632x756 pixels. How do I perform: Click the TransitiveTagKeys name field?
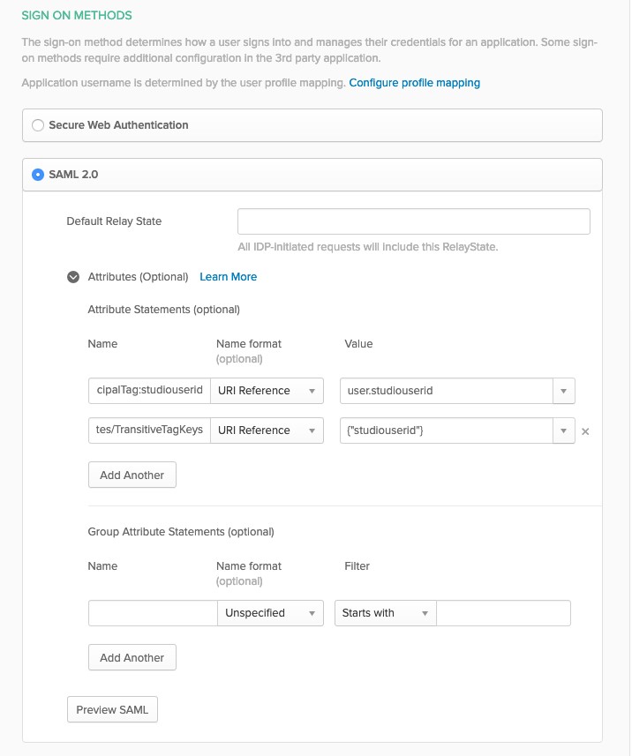pos(149,430)
